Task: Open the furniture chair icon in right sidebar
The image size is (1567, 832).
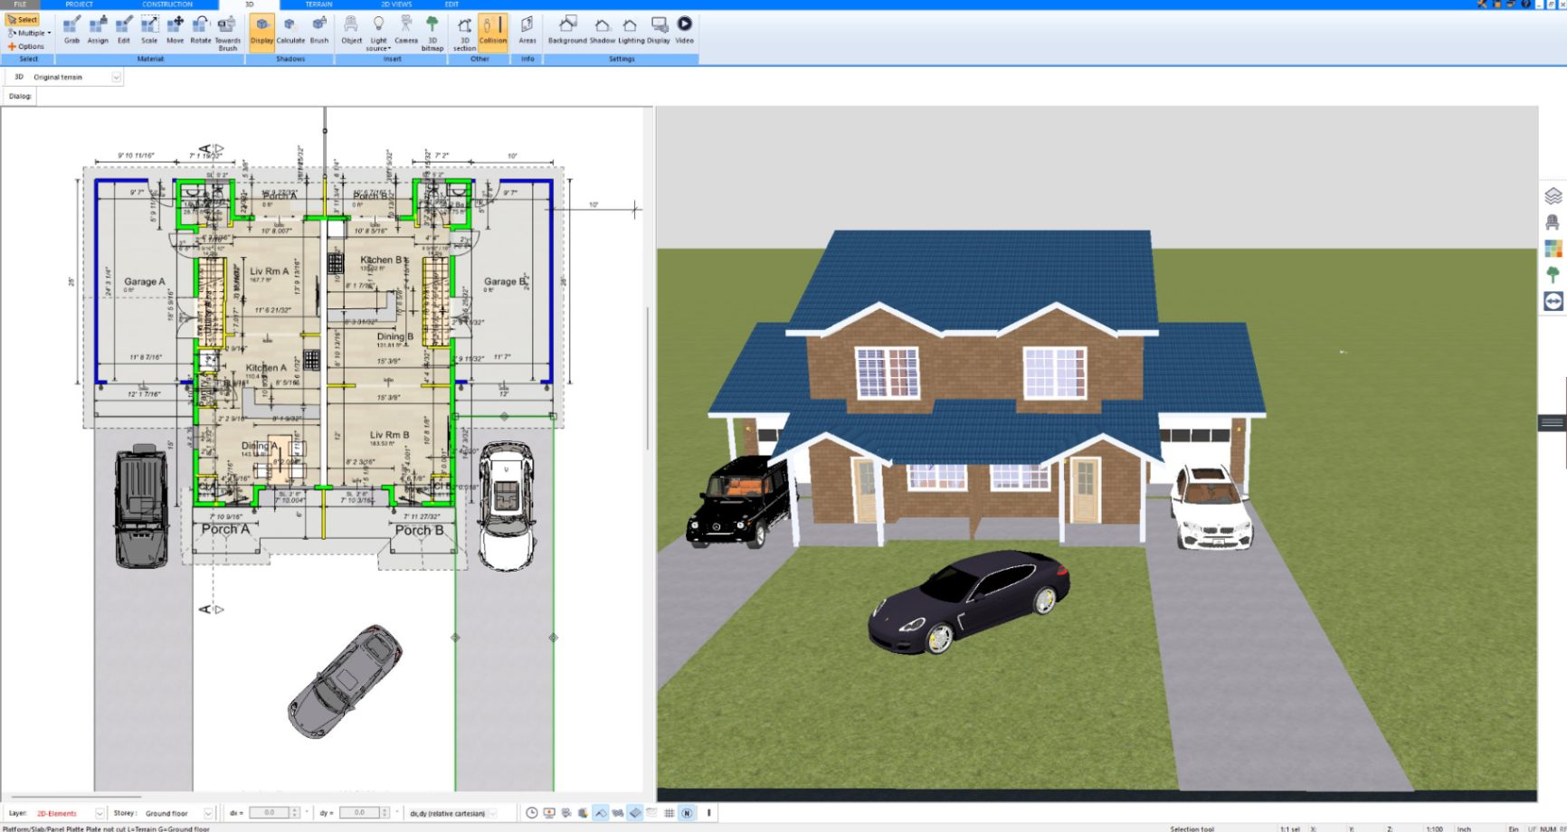Action: (x=1553, y=222)
